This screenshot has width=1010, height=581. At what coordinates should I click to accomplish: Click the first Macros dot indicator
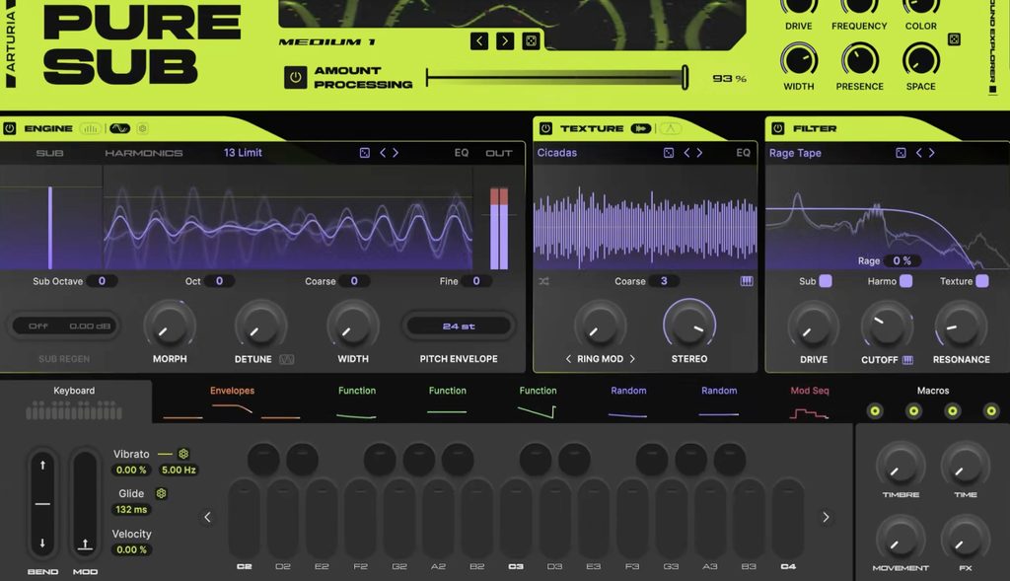[x=875, y=410]
